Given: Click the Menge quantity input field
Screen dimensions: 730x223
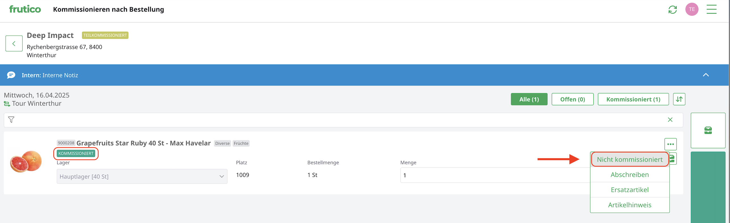Looking at the screenshot, I should tap(493, 175).
